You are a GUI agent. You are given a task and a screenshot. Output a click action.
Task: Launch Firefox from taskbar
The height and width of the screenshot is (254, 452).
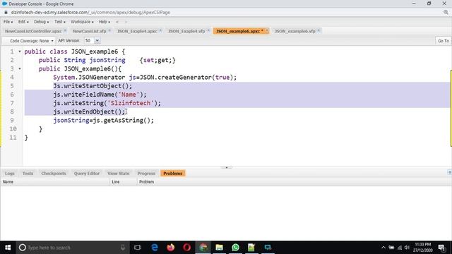click(x=171, y=248)
